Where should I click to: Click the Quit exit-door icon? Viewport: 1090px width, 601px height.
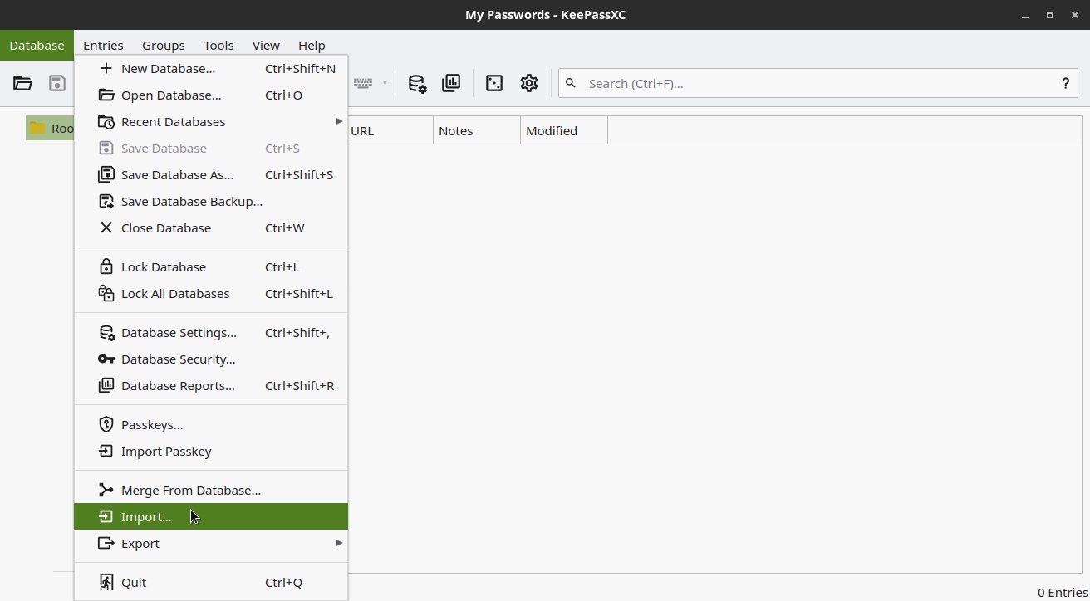tap(106, 583)
